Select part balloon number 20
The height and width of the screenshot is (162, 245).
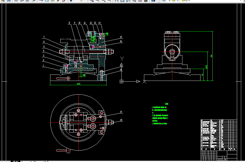click(x=121, y=120)
